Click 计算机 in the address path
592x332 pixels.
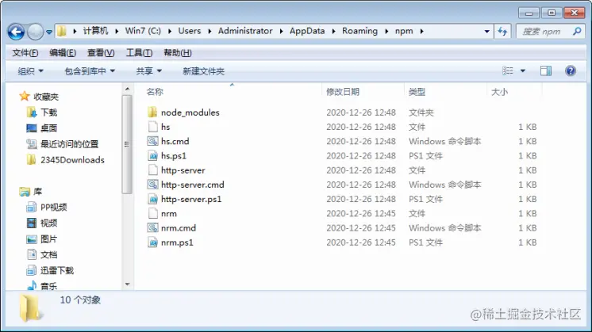pos(95,31)
